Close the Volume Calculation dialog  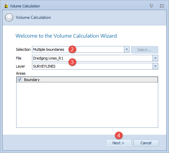[162, 6]
